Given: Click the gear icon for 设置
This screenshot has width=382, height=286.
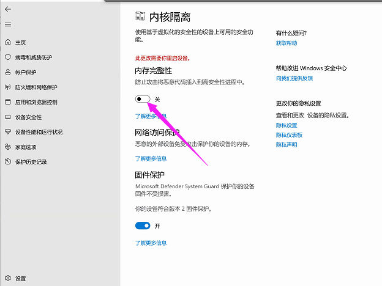Looking at the screenshot, I should 8,278.
